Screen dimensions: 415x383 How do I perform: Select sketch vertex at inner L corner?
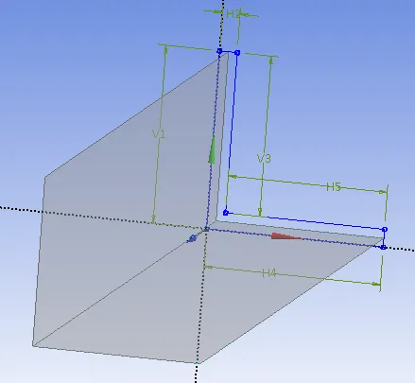pyautogui.click(x=226, y=213)
